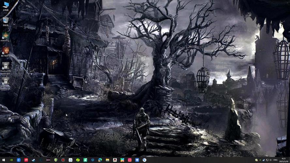The image size is (290, 163).
Task: Switch the ENG input language indicator
Action: [275, 160]
